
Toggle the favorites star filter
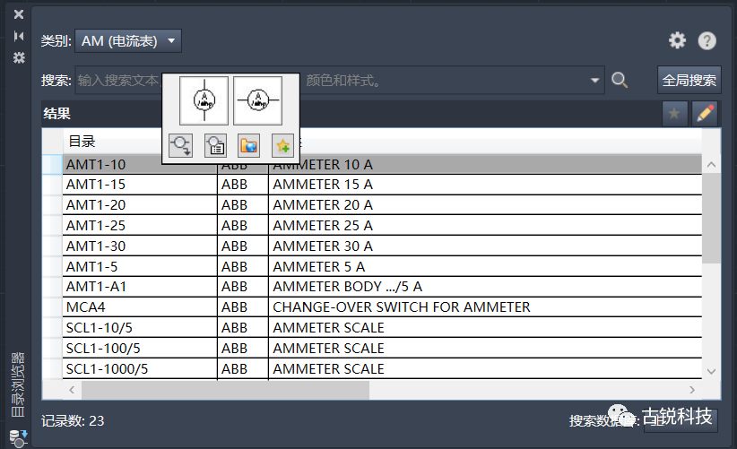tap(674, 114)
